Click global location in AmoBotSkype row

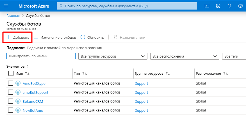pyautogui.click(x=201, y=83)
